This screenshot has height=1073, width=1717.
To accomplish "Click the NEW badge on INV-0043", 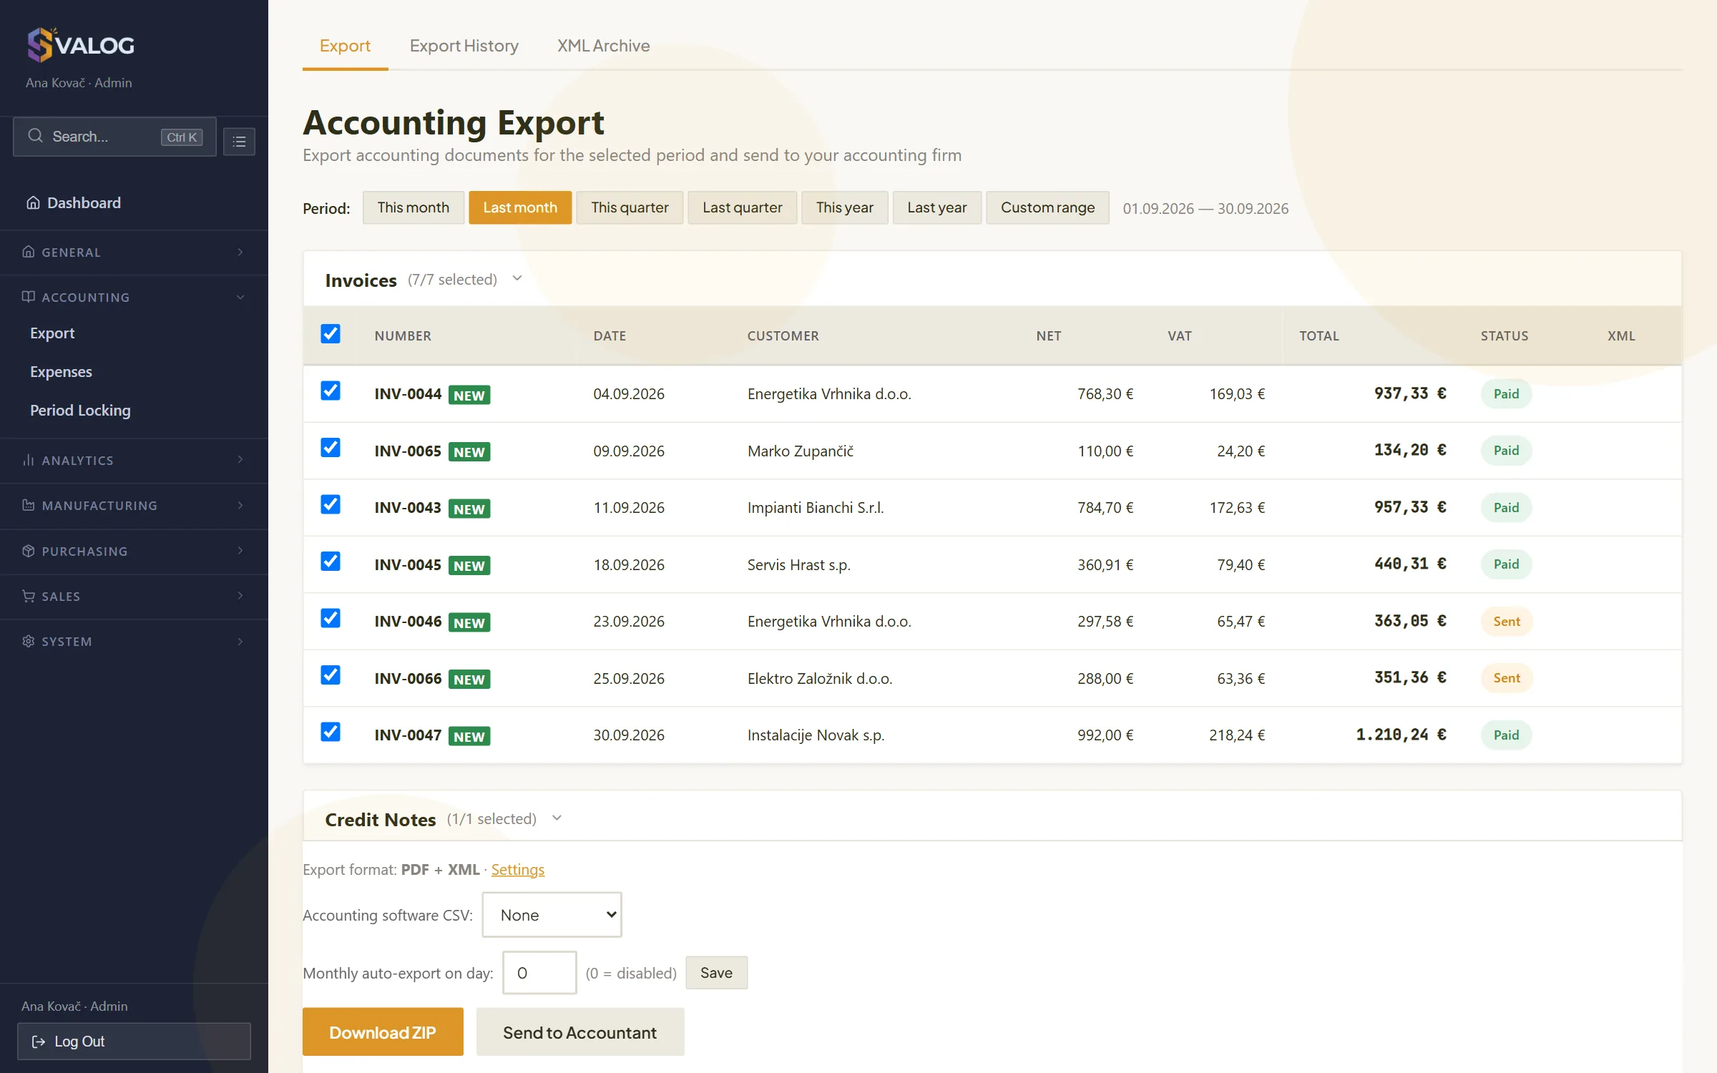I will point(469,509).
